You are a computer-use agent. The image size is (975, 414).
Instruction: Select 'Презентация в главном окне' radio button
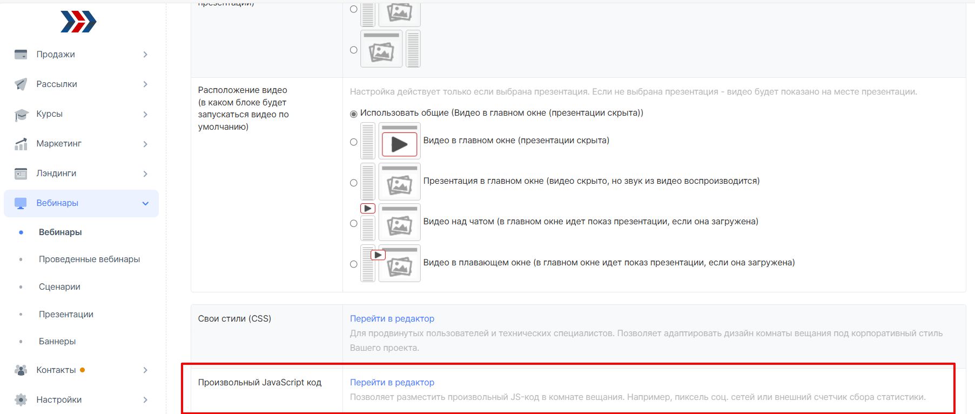point(354,183)
